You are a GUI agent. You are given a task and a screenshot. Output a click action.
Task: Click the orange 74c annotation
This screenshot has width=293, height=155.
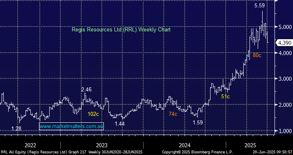(x=173, y=114)
